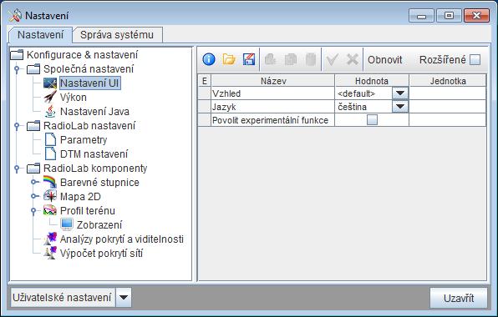Select Zobrazení under Profil terénu
Image resolution: width=498 pixels, height=317 pixels.
point(99,224)
